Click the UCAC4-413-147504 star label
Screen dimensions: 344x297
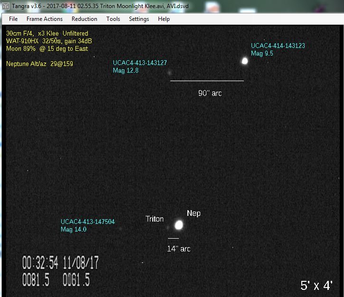tap(88, 222)
